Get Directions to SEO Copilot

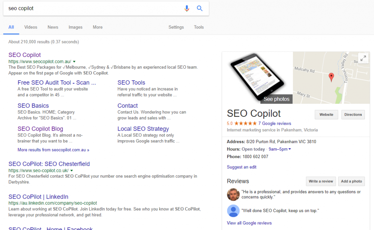pyautogui.click(x=353, y=115)
